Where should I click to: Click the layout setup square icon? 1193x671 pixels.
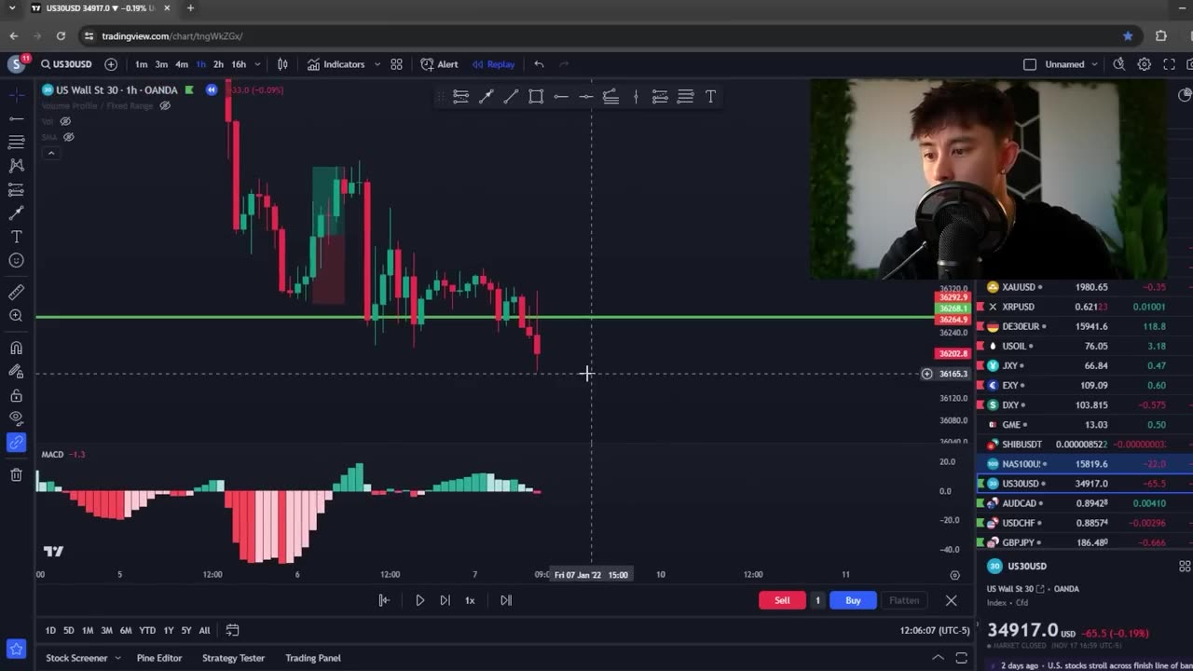click(1030, 64)
